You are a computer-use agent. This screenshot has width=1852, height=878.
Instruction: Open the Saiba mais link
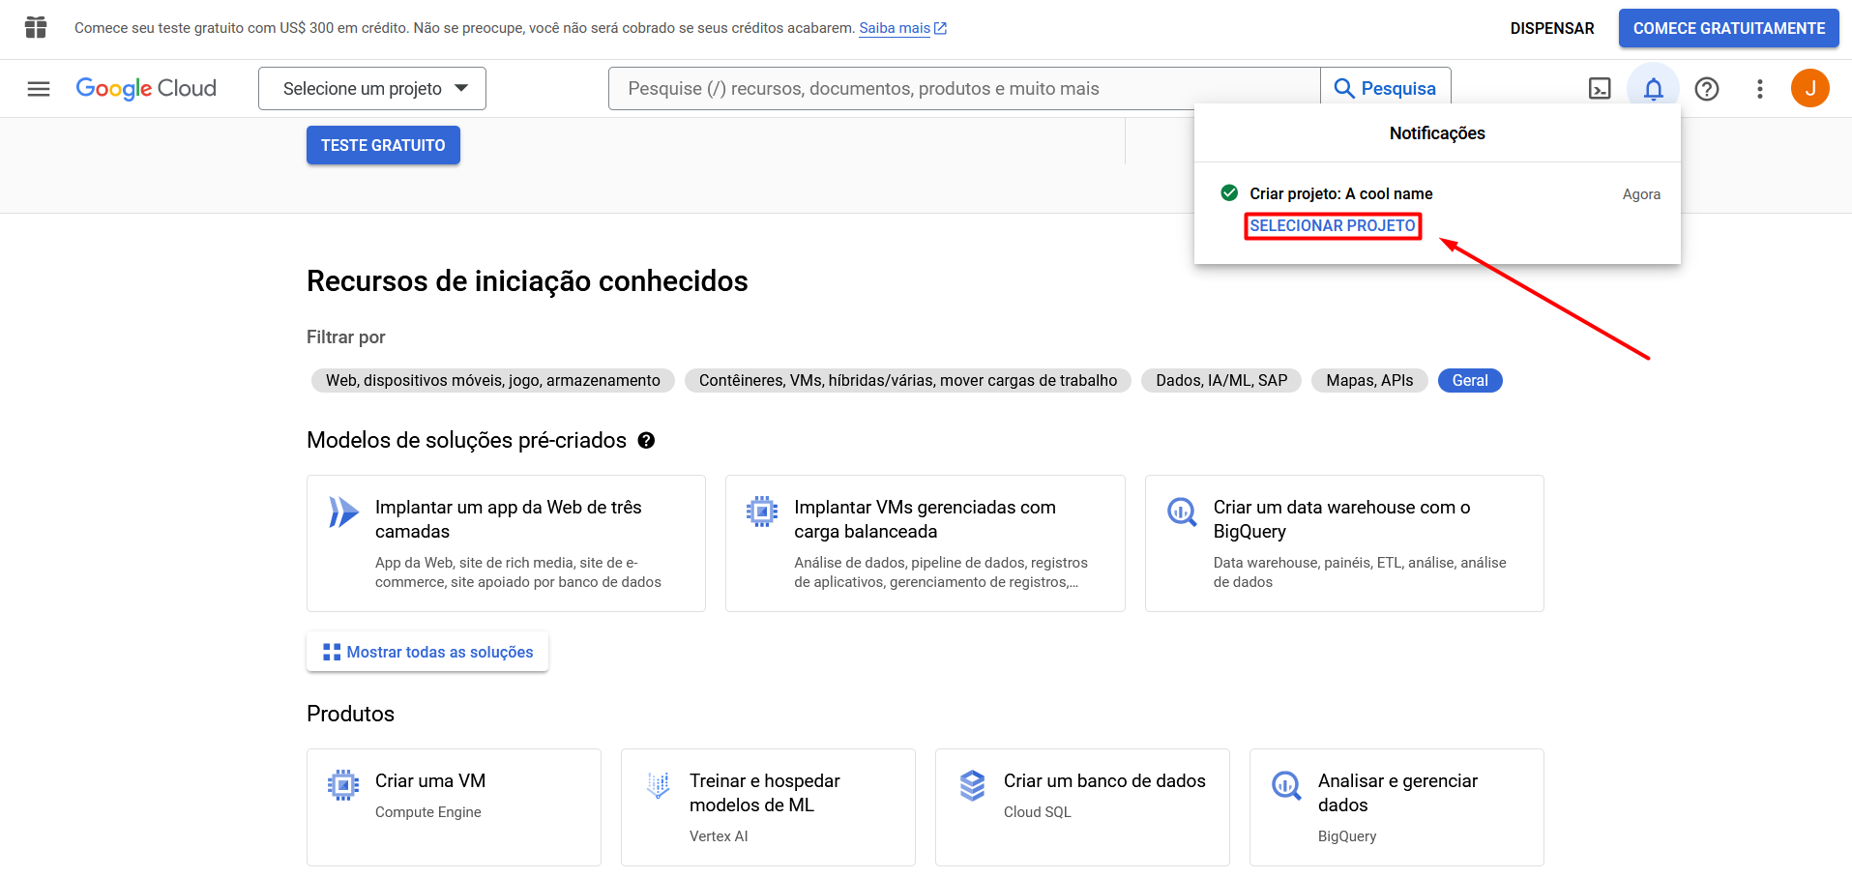pyautogui.click(x=902, y=28)
